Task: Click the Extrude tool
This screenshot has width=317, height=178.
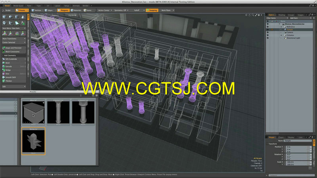Action: (x=14, y=66)
